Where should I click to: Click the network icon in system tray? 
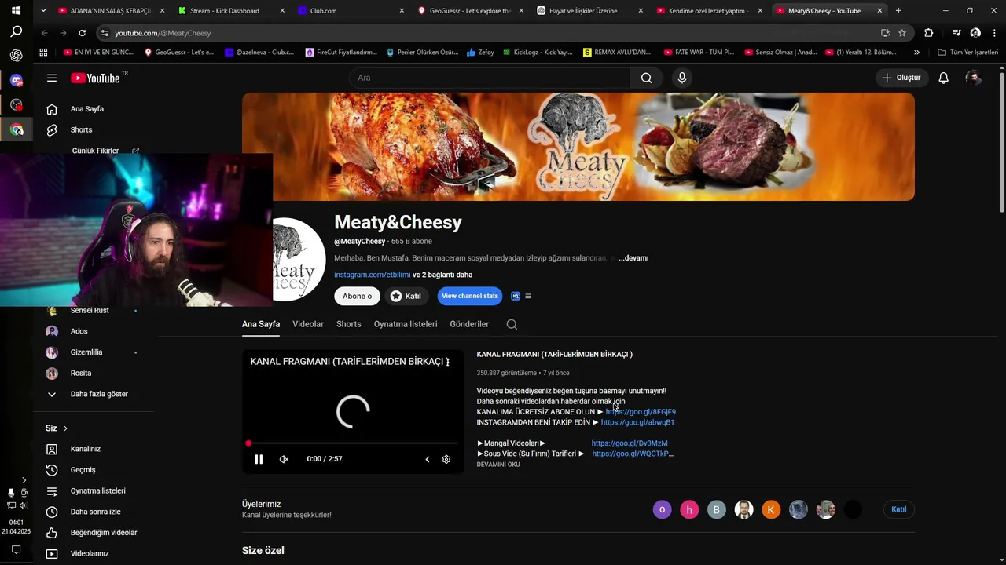coord(11,505)
